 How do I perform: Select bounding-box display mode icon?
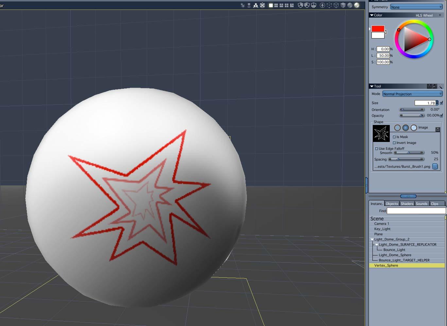329,5
